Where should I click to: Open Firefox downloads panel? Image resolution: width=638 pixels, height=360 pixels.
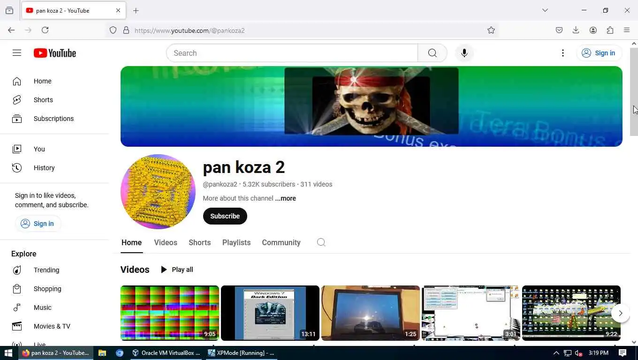(x=576, y=30)
